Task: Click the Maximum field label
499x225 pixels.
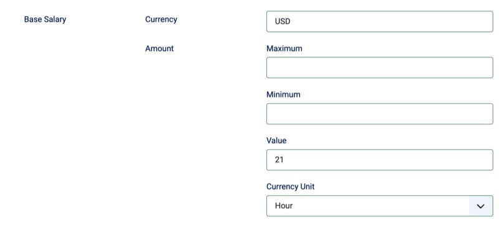Action: [284, 48]
